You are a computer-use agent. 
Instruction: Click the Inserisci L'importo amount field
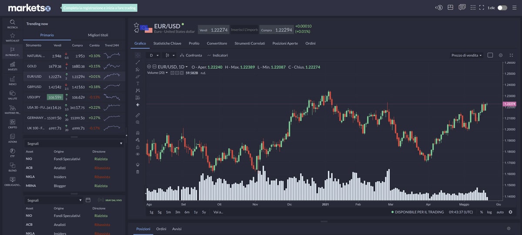pyautogui.click(x=244, y=30)
